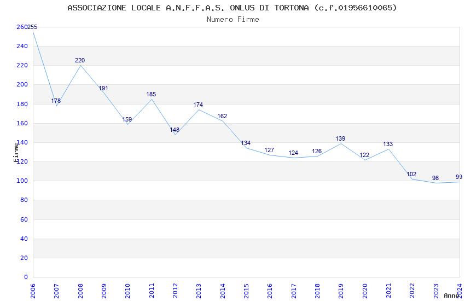Image resolution: width=465 pixels, height=301 pixels.
Task: Click the 'Firme' y-axis label
Action: (16, 153)
